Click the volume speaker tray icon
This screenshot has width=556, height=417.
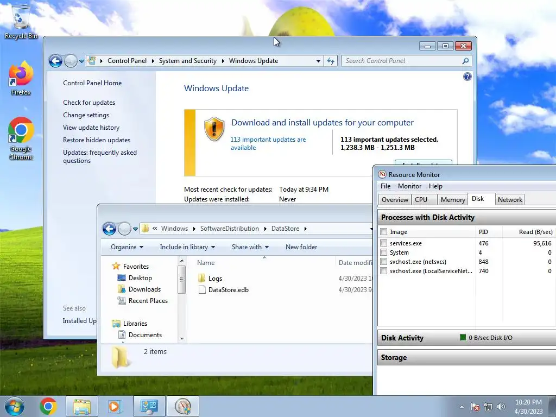[x=501, y=407]
